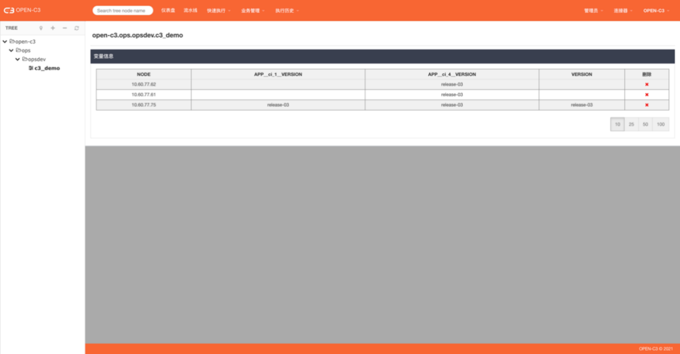Click the minus icon to collapse tree
Viewport: 680px width, 354px height.
coord(65,28)
